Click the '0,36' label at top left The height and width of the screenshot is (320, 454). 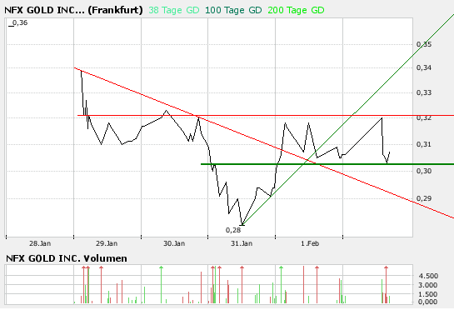point(20,22)
